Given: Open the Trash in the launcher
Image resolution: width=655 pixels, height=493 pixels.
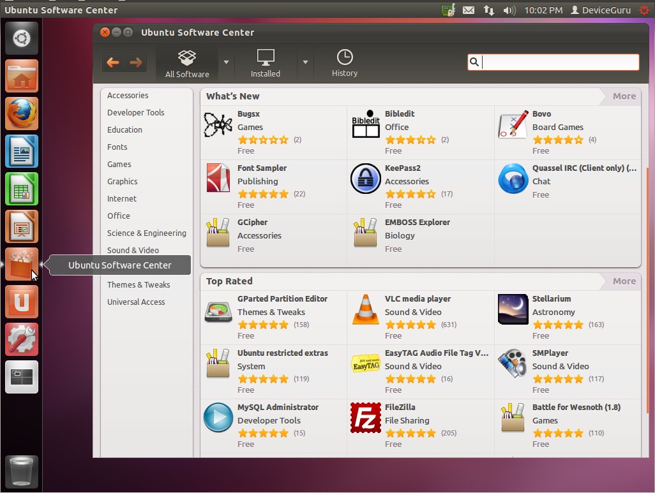Looking at the screenshot, I should [21, 471].
